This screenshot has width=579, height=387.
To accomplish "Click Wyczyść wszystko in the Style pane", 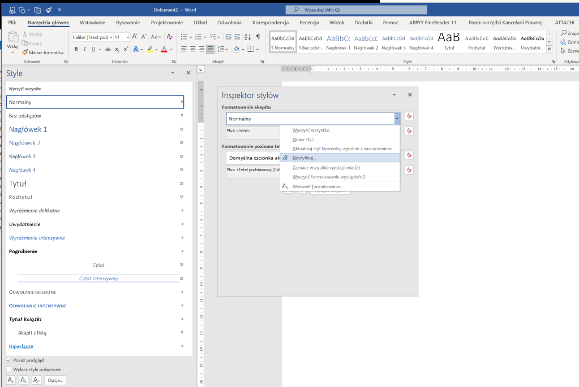I will [x=25, y=89].
